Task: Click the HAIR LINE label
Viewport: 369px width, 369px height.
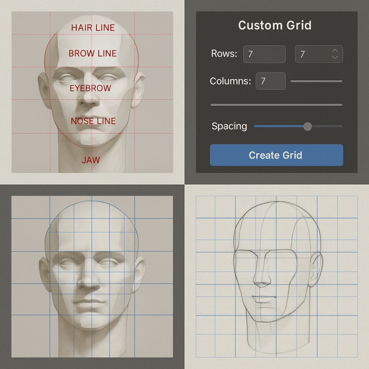Action: (x=93, y=27)
